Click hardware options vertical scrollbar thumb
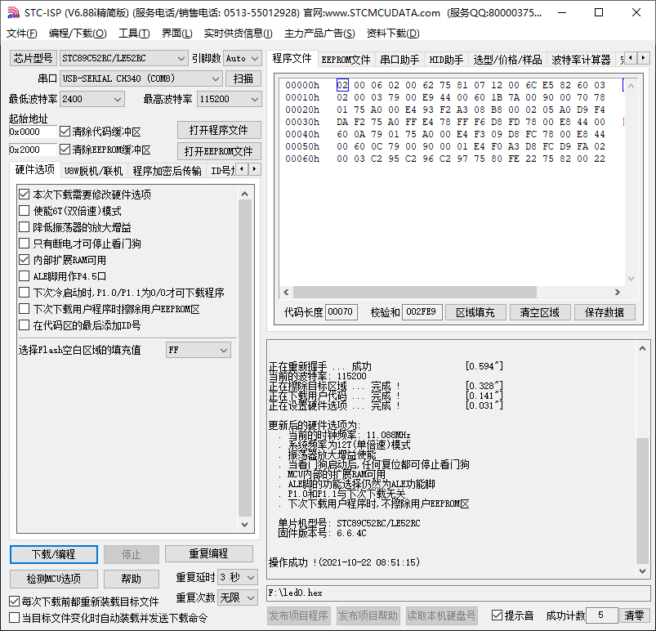 245,359
